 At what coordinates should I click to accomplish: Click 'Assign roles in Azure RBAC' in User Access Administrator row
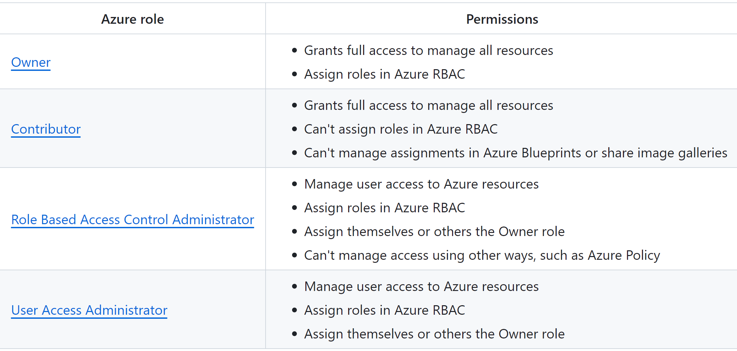(384, 310)
